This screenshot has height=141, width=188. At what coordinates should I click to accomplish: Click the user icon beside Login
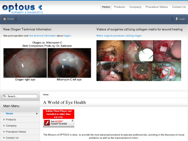pos(177,19)
